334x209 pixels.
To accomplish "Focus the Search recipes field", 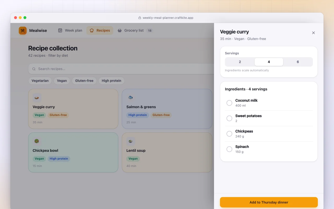I will pos(121,69).
